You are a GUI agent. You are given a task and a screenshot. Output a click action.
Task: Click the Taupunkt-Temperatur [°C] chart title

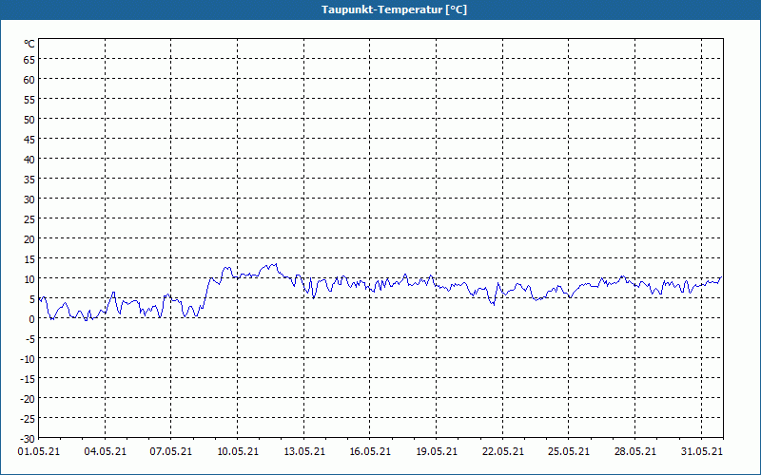(394, 9)
